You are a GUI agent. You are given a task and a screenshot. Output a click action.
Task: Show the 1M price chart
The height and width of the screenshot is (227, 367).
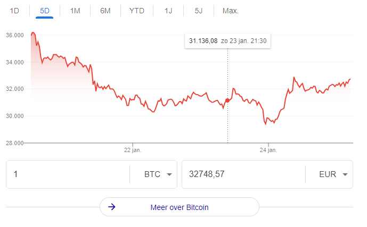pos(75,11)
